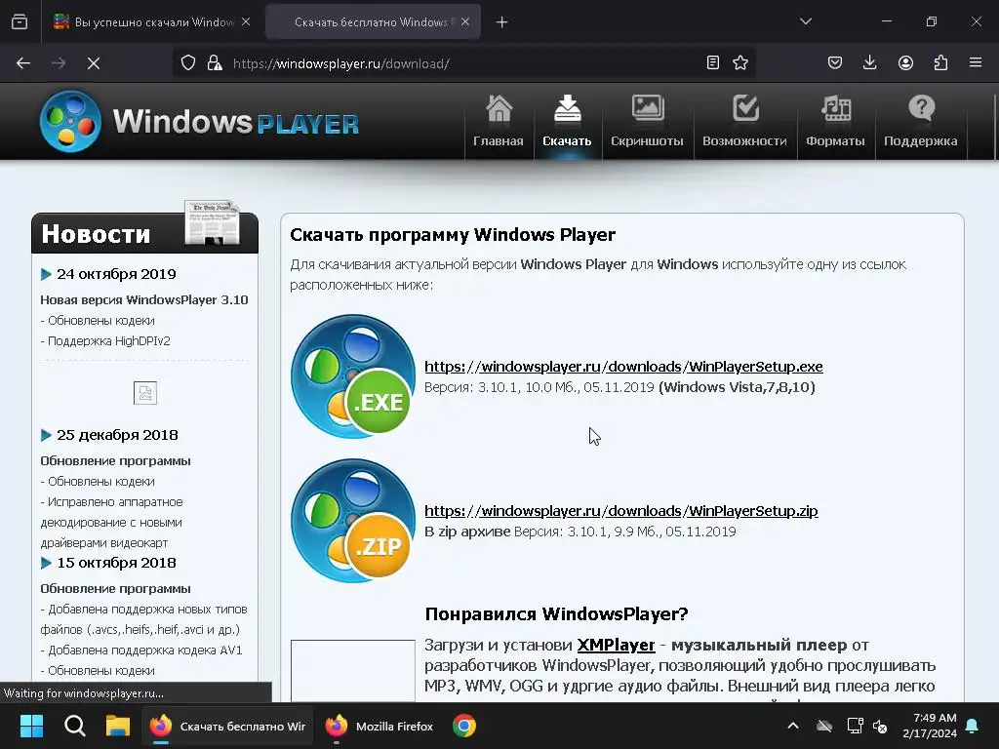The width and height of the screenshot is (999, 749).
Task: Open a new tab with the plus button
Action: 502,22
